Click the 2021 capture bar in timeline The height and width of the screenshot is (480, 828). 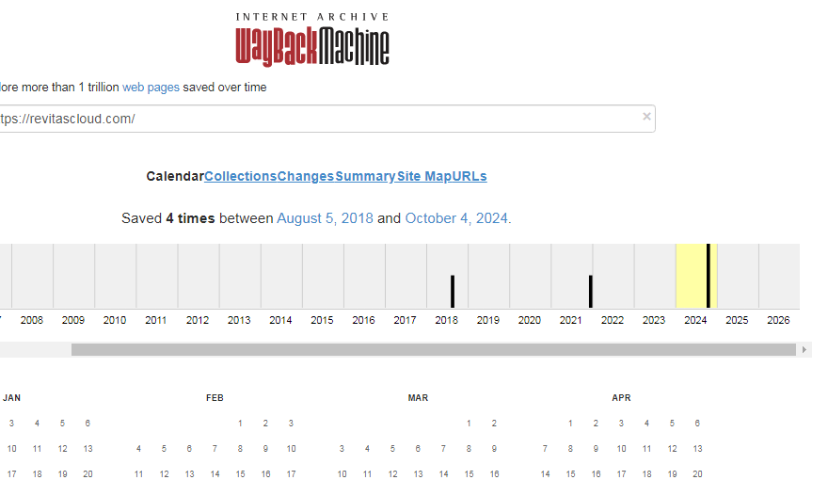click(591, 291)
